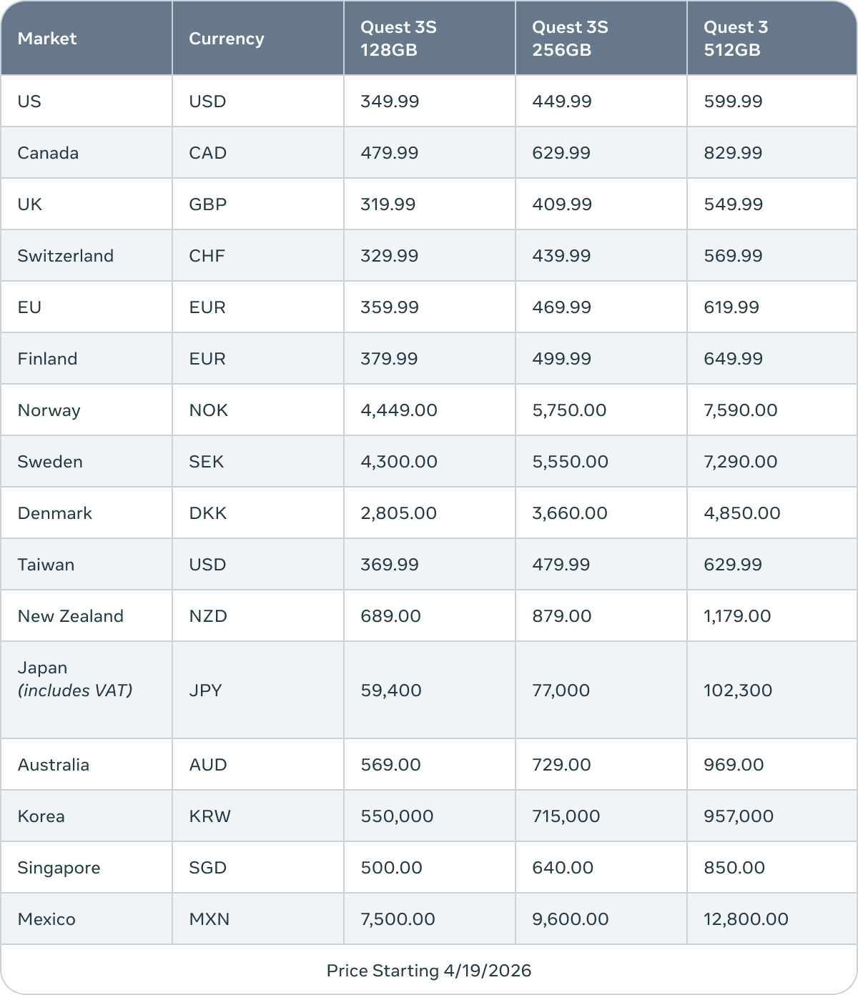Select Denmark's 4,850.00 price cell

[741, 513]
